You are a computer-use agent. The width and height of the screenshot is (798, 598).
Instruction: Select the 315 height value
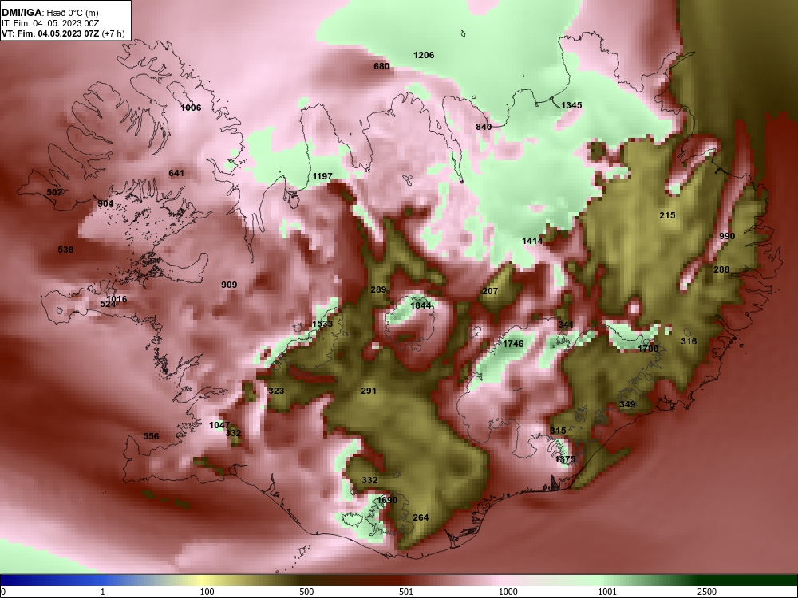click(558, 431)
